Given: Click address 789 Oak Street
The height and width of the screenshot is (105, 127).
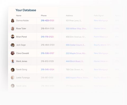Looking at the screenshot, I should click(75, 70).
